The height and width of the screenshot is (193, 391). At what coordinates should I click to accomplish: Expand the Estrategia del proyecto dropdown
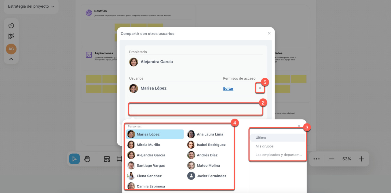pyautogui.click(x=31, y=6)
